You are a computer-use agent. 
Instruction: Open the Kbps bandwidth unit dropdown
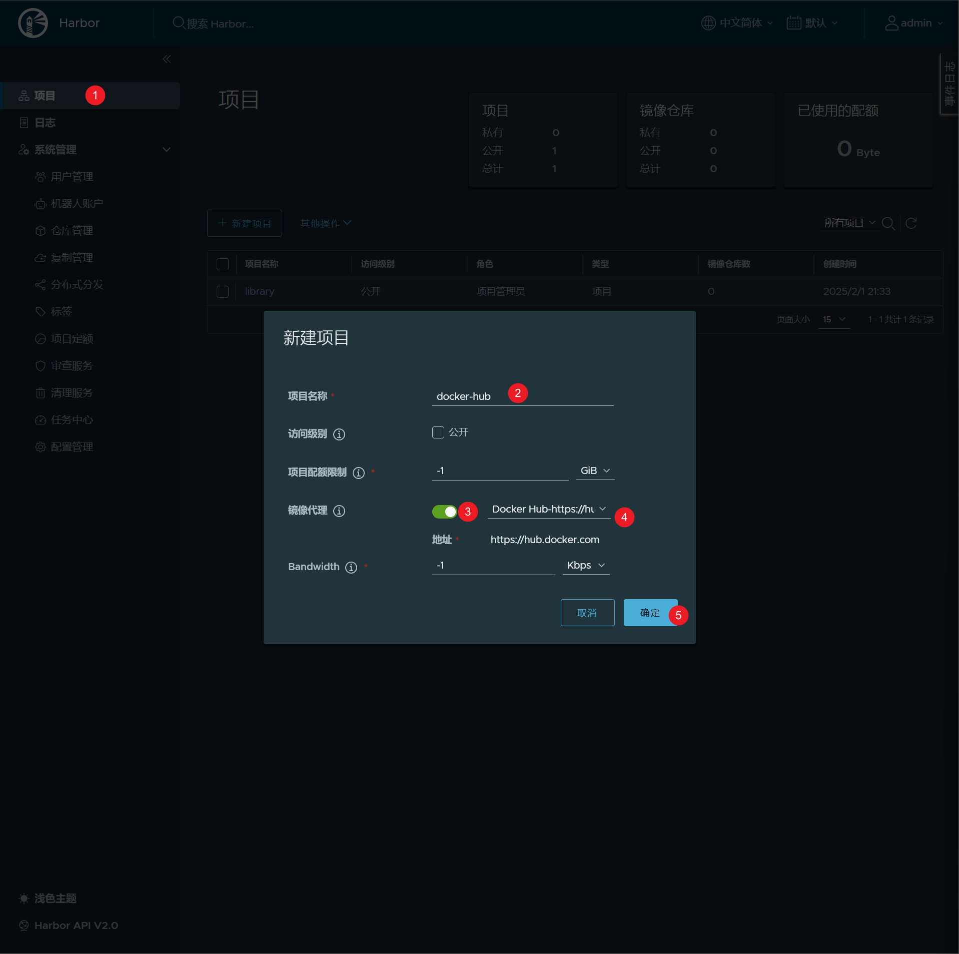tap(586, 565)
